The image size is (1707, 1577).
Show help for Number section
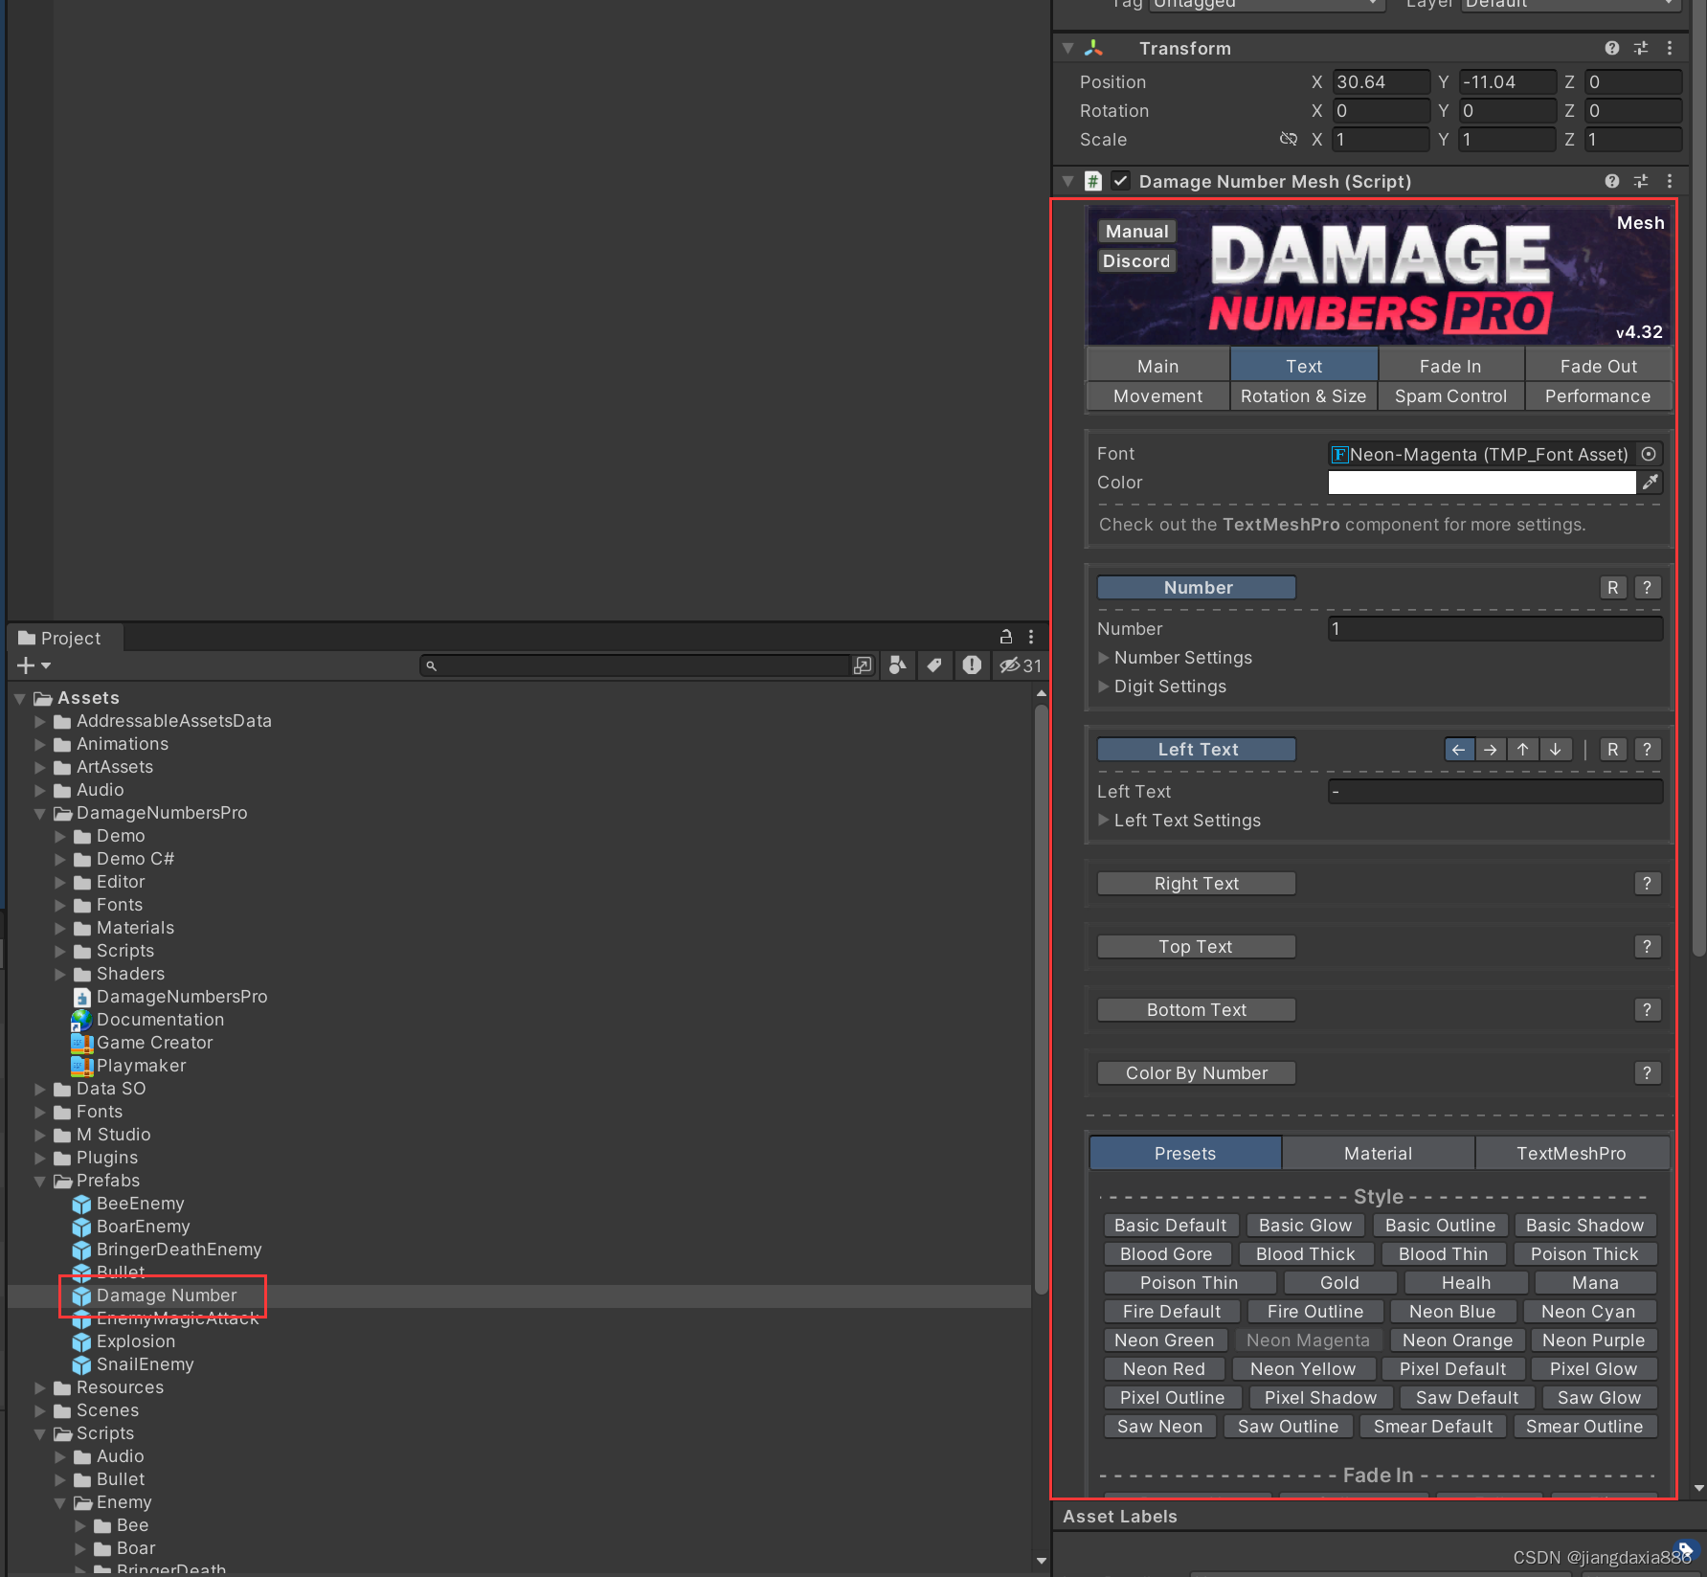[1647, 587]
